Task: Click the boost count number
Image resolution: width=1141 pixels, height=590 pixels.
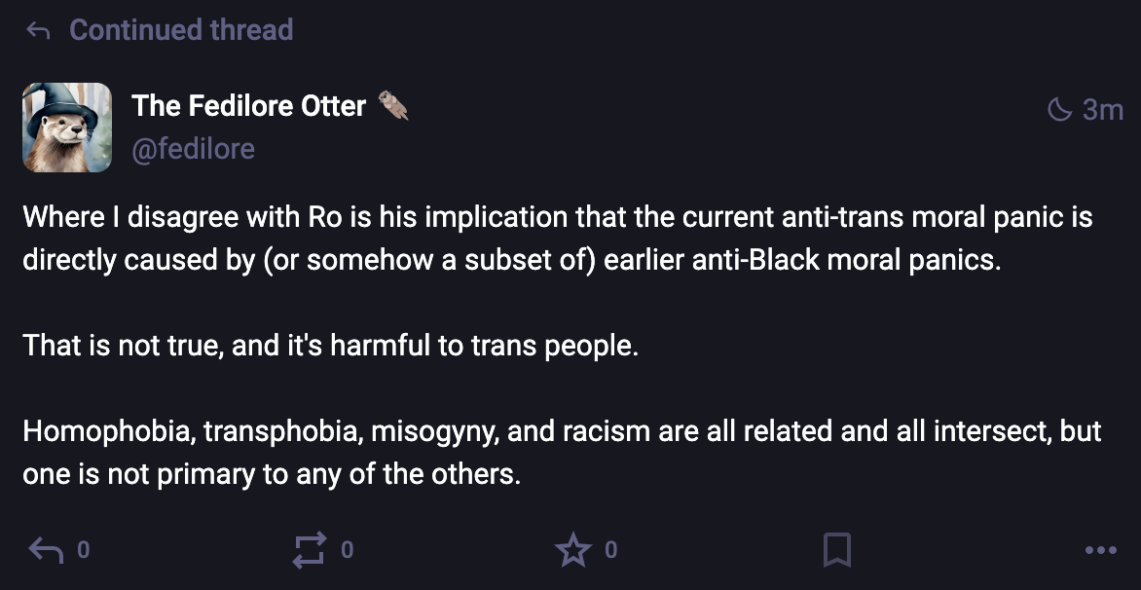Action: click(347, 551)
